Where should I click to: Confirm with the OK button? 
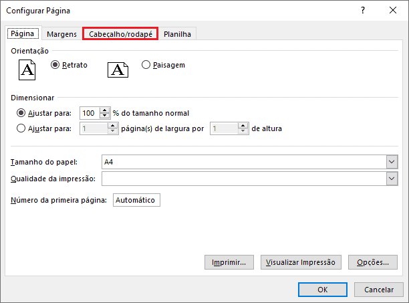323,290
